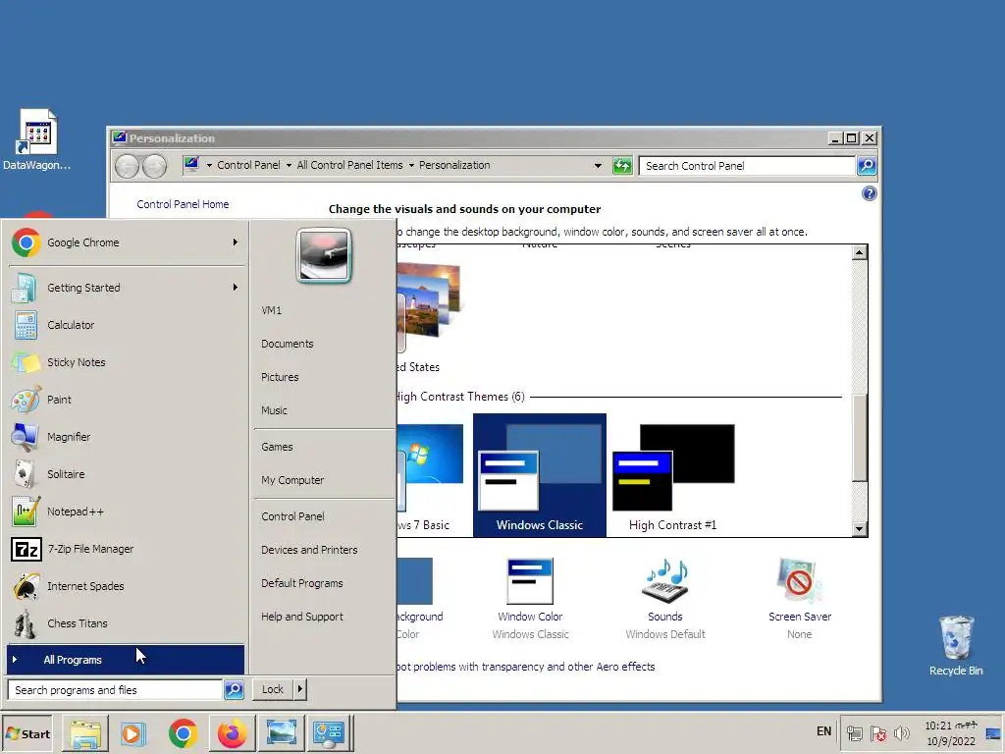Open Games from Start menu
Screen dimensions: 1005x754
277,447
